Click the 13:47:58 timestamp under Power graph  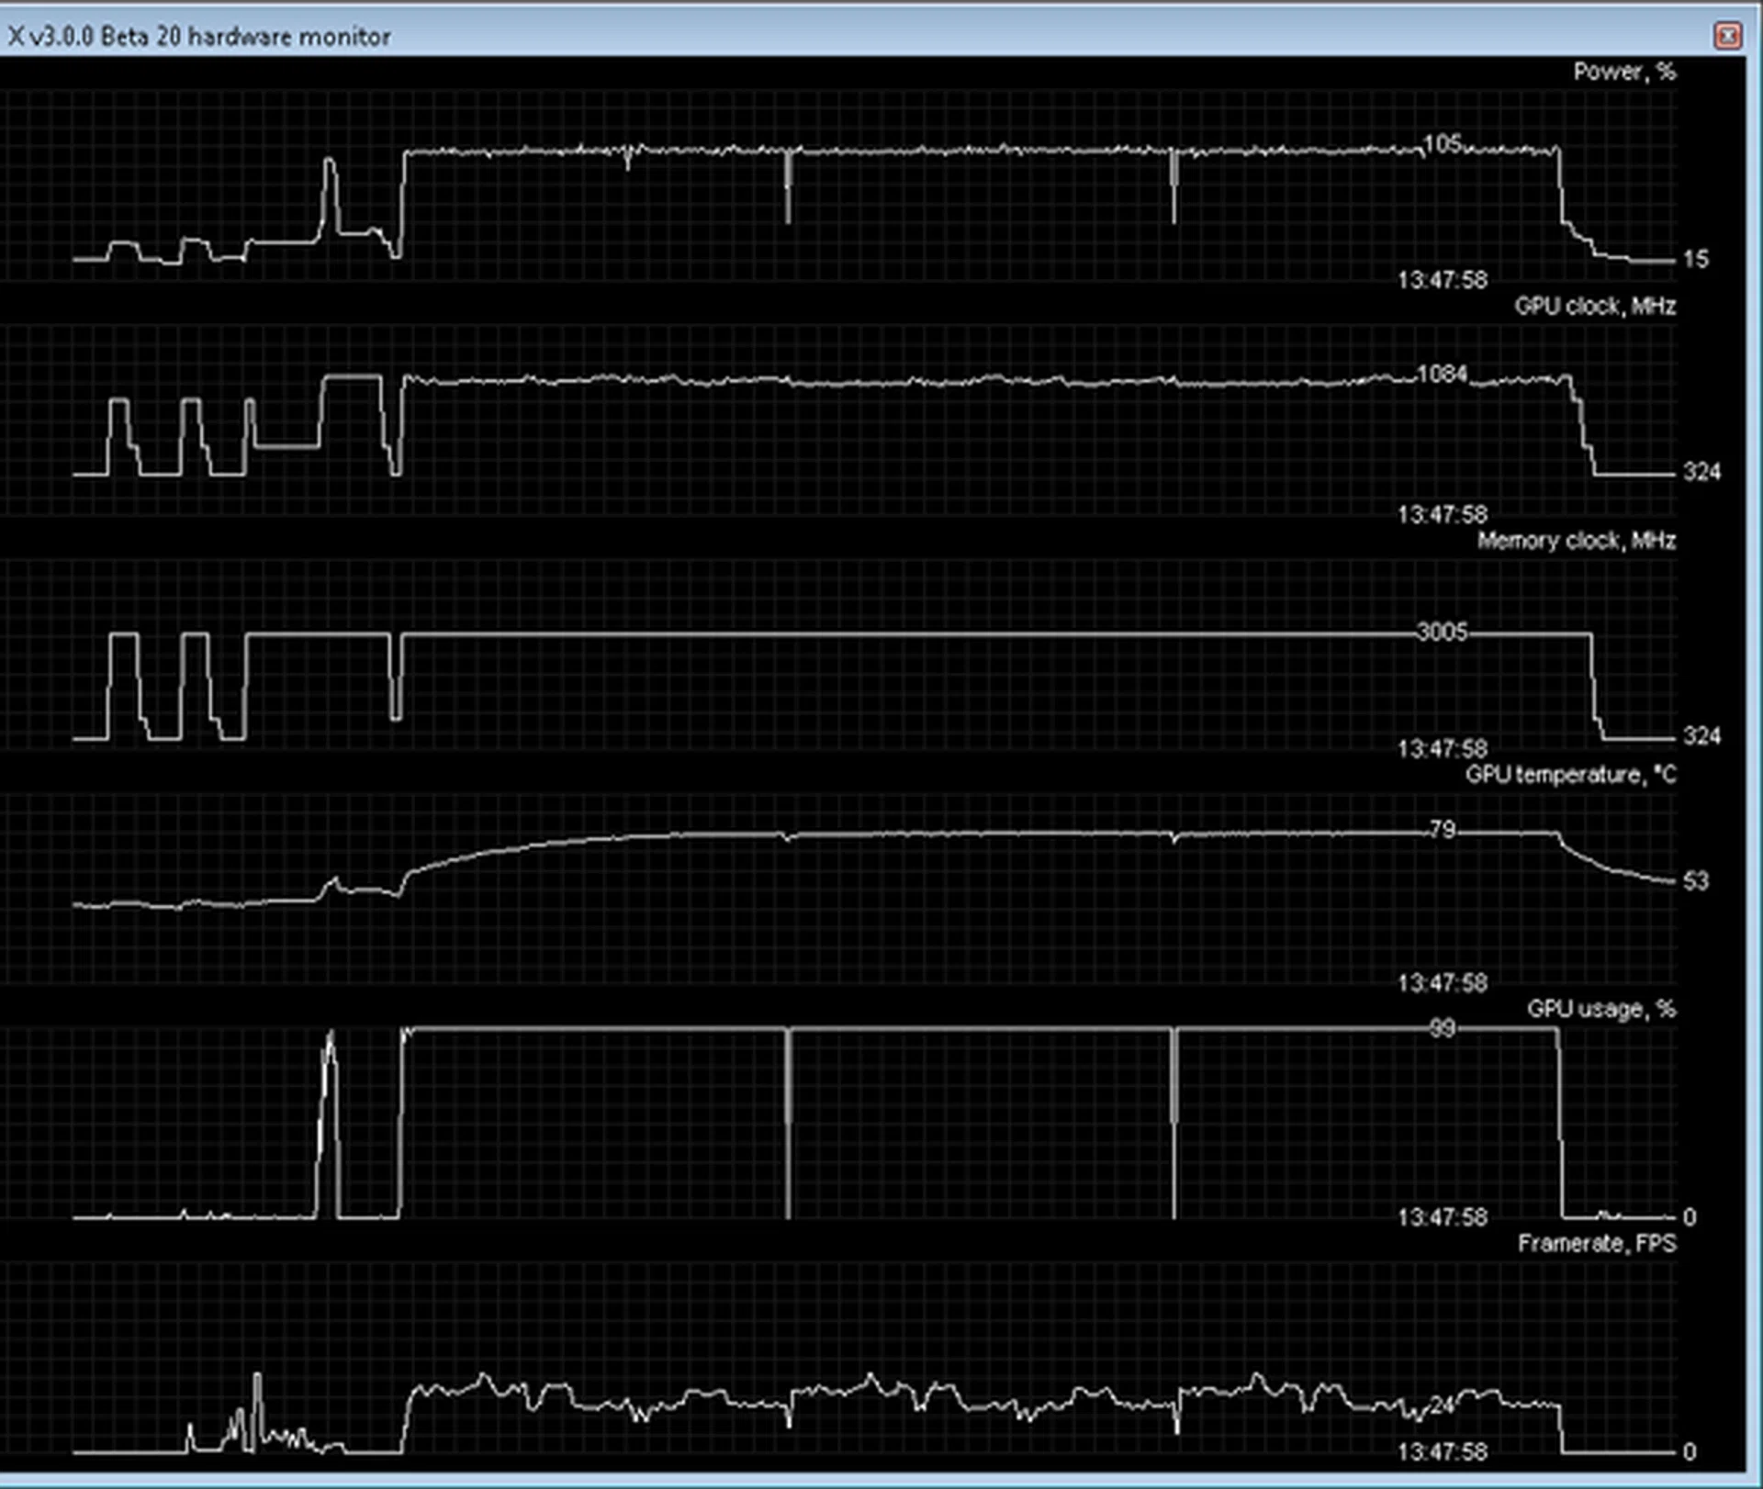pyautogui.click(x=1442, y=280)
